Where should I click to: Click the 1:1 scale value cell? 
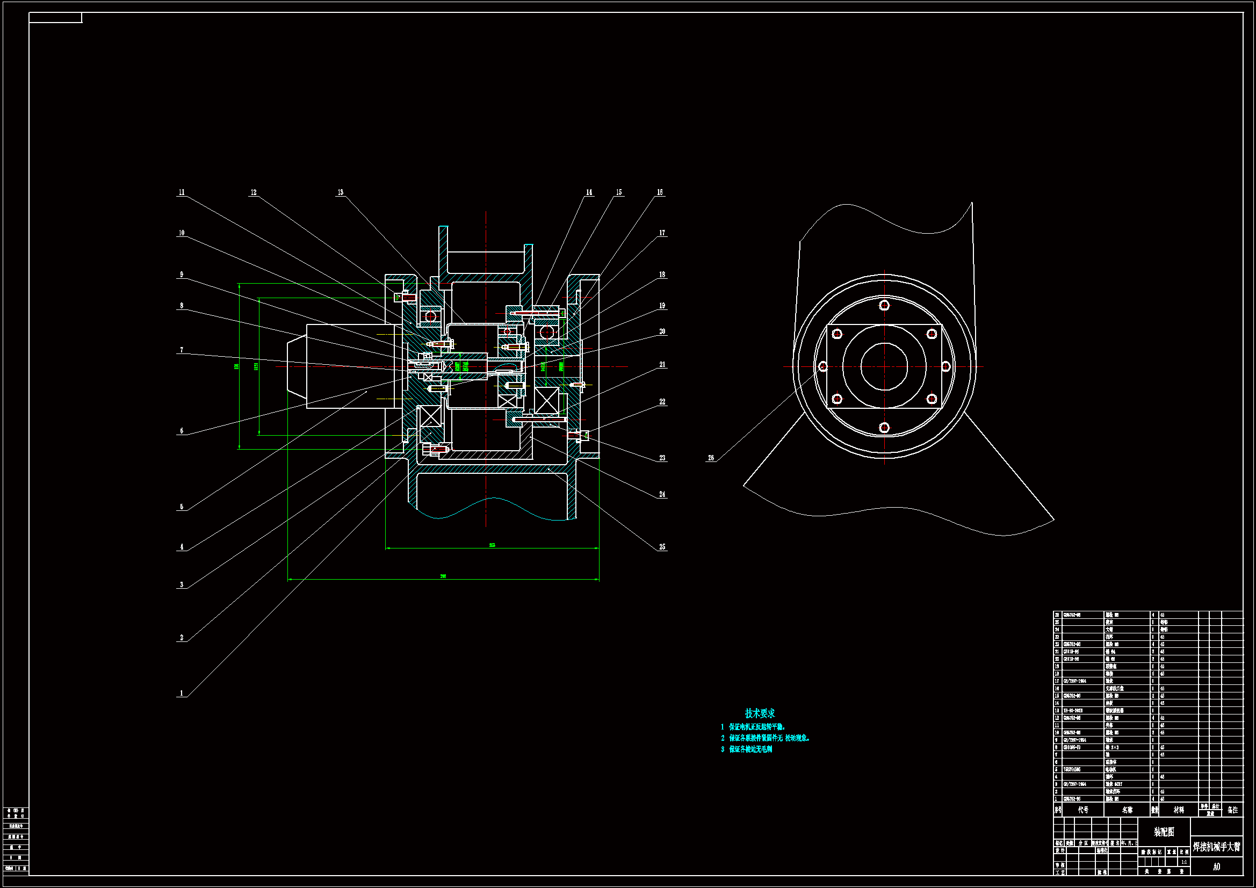1184,862
